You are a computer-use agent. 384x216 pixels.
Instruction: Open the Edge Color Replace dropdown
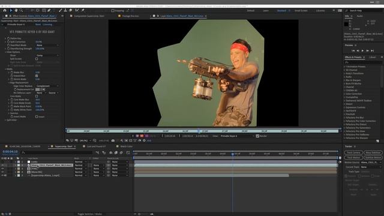pyautogui.click(x=47, y=86)
